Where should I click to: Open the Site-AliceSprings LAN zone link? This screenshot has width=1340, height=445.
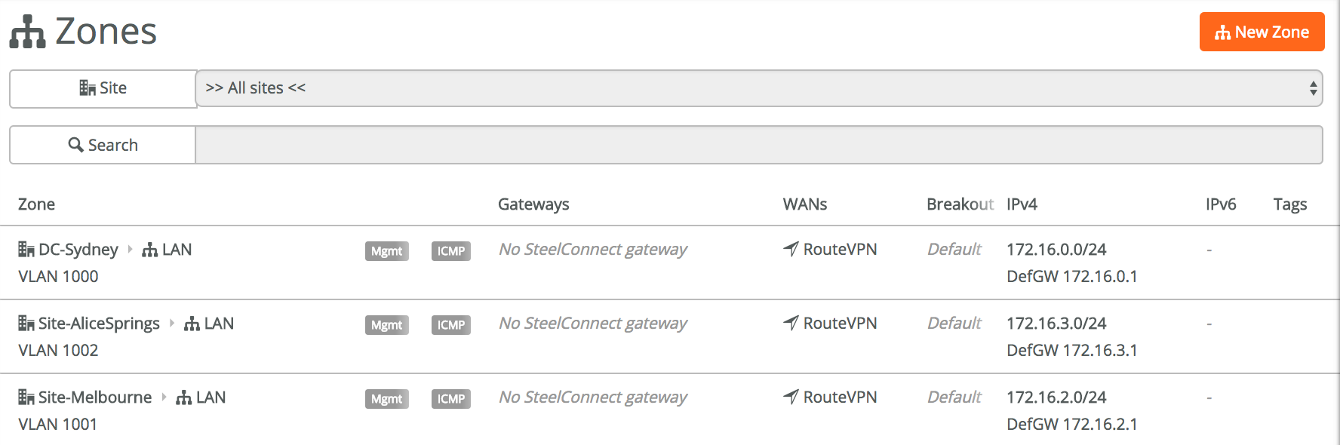[219, 324]
